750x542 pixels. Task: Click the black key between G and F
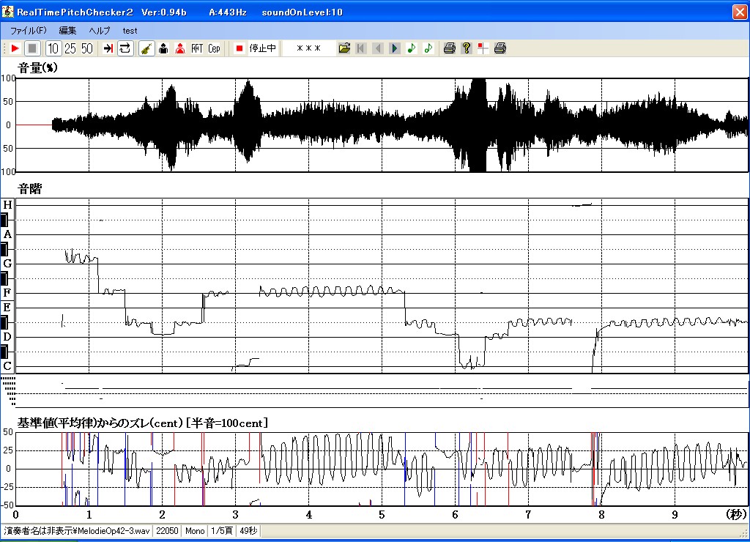tap(5, 278)
